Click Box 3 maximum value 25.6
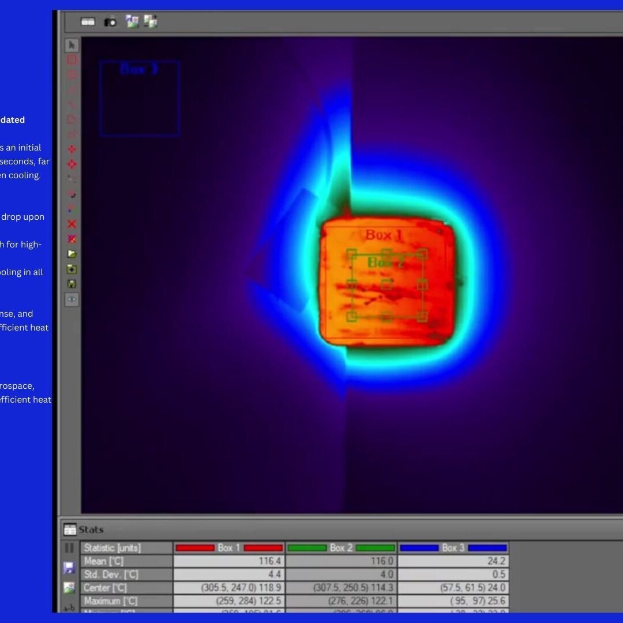 453,601
